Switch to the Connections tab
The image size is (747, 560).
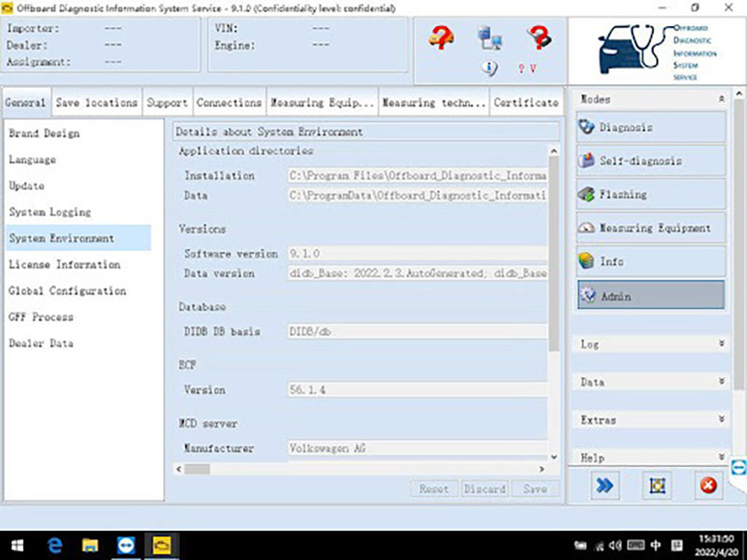click(x=229, y=103)
